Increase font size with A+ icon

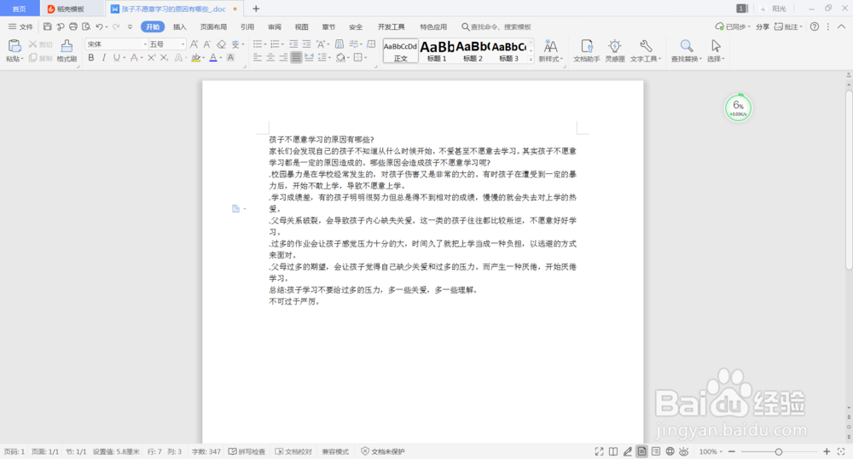(x=194, y=44)
